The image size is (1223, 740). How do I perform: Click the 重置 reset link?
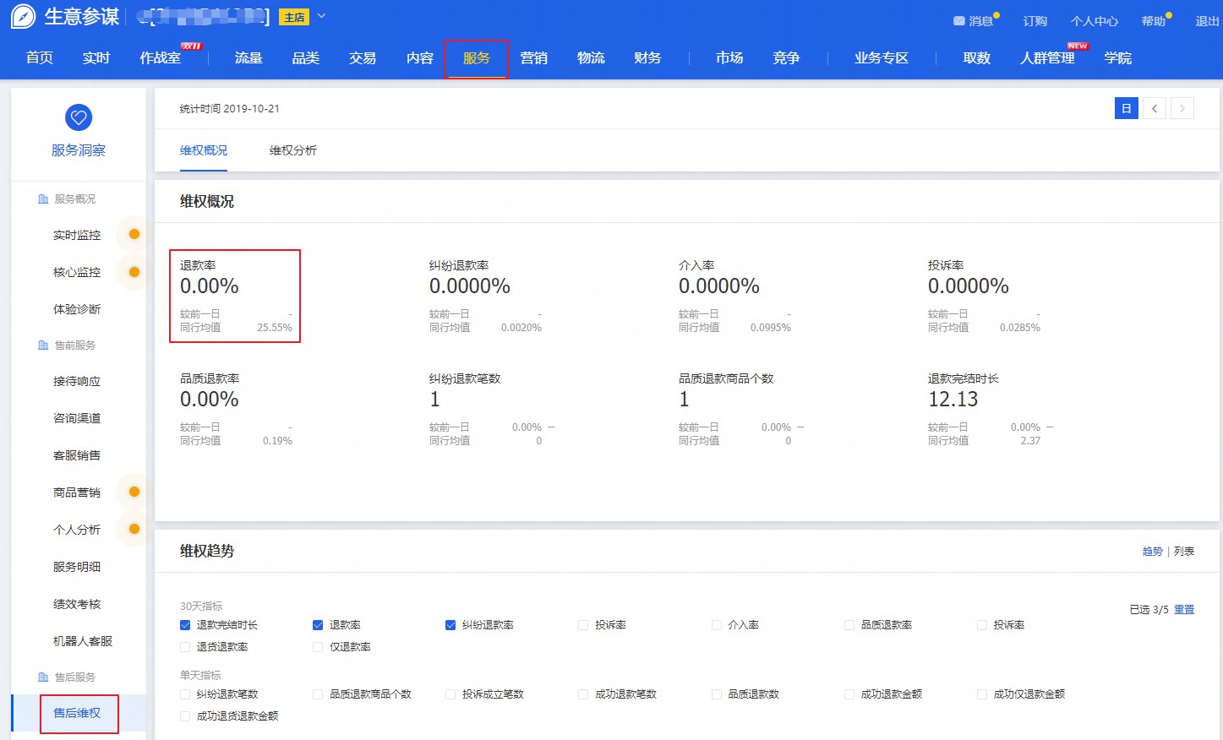coord(1184,609)
